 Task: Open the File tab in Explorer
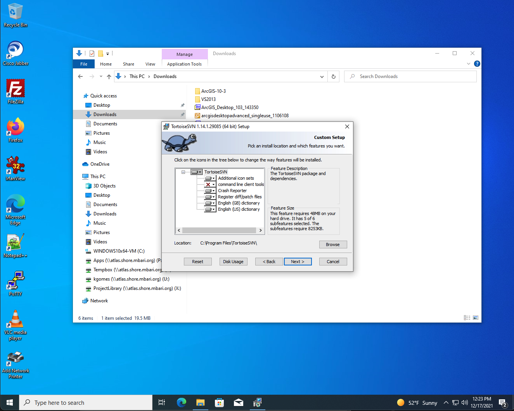click(x=84, y=64)
